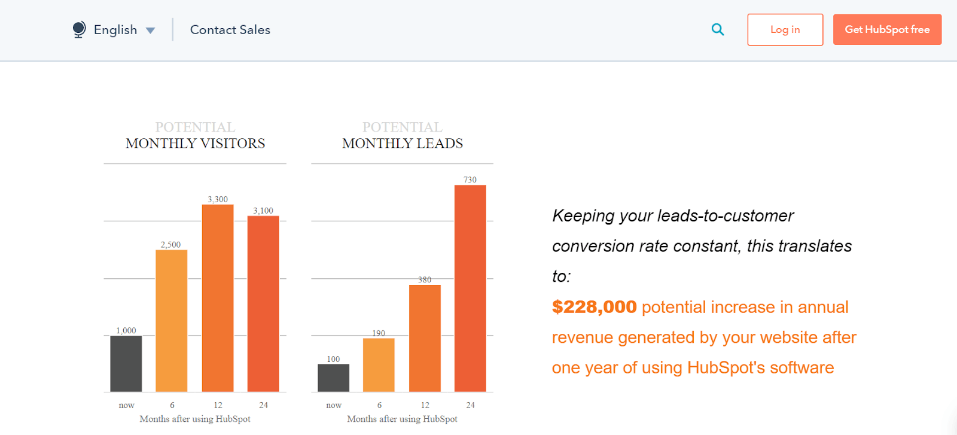Select the globe icon in the header
This screenshot has height=435, width=957.
(x=78, y=29)
